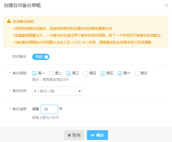This screenshot has width=172, height=142.
Task: Click the cross icon on 取消
Action: (x=69, y=135)
